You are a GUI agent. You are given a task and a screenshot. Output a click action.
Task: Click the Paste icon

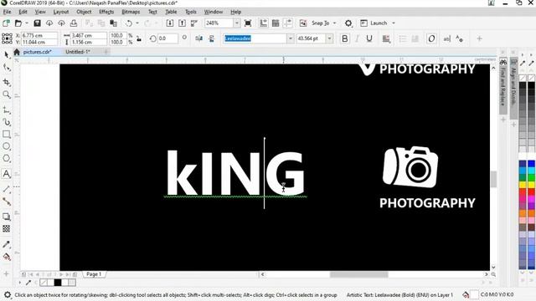pos(114,23)
